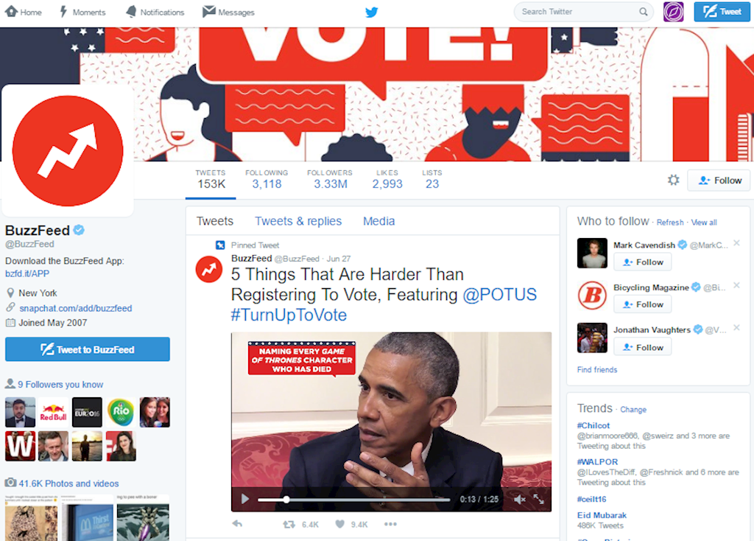Unmute the video with the speaker icon

[x=519, y=500]
